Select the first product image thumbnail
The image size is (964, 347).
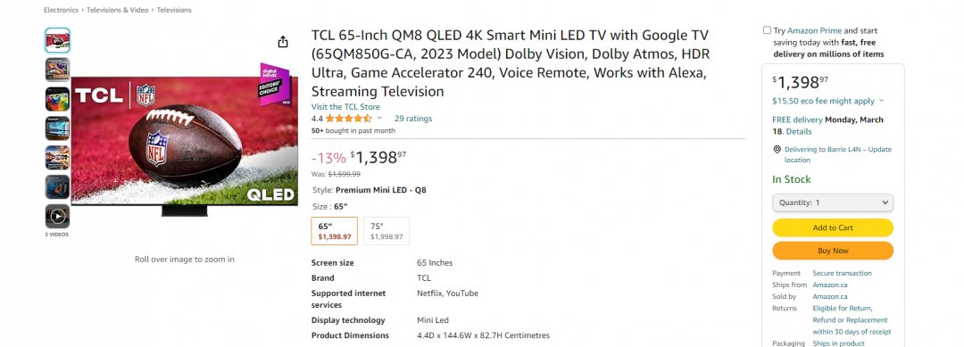57,40
